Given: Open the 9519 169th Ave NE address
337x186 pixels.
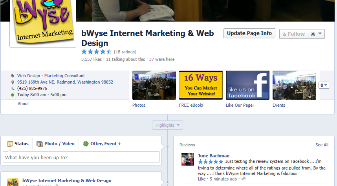Looking at the screenshot, I should click(65, 82).
